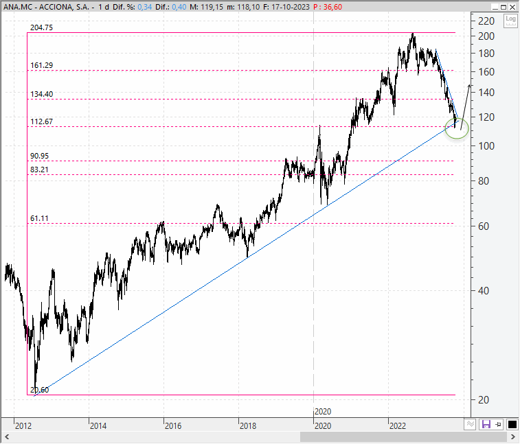The image size is (520, 444).
Task: Select the 61.11 Fibonacci level label
Action: pos(39,219)
